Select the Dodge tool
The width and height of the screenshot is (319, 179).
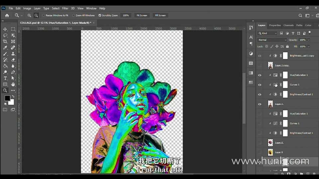(x=5, y=72)
